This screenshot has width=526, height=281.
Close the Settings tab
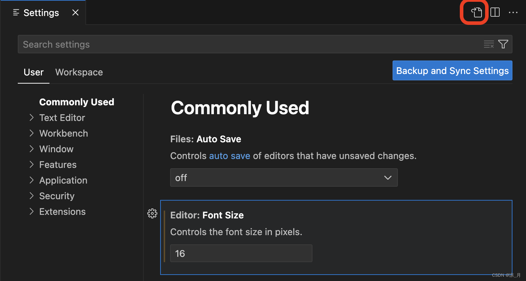75,13
